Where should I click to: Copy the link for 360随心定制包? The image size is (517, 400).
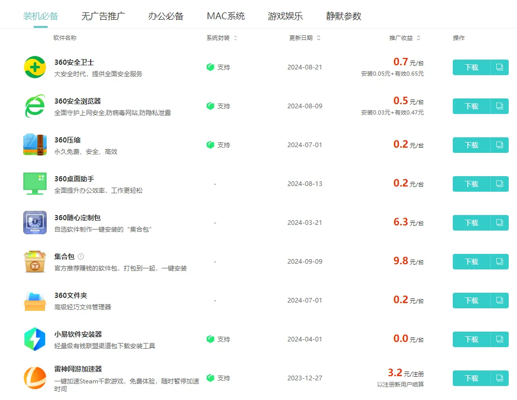[x=499, y=223]
